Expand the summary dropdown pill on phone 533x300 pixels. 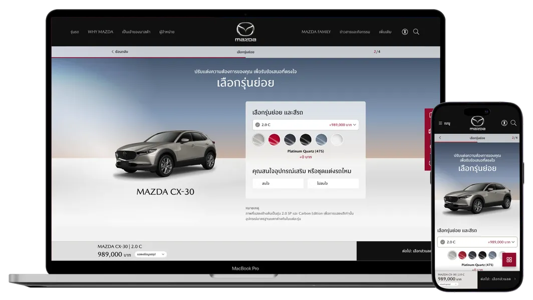click(448, 284)
